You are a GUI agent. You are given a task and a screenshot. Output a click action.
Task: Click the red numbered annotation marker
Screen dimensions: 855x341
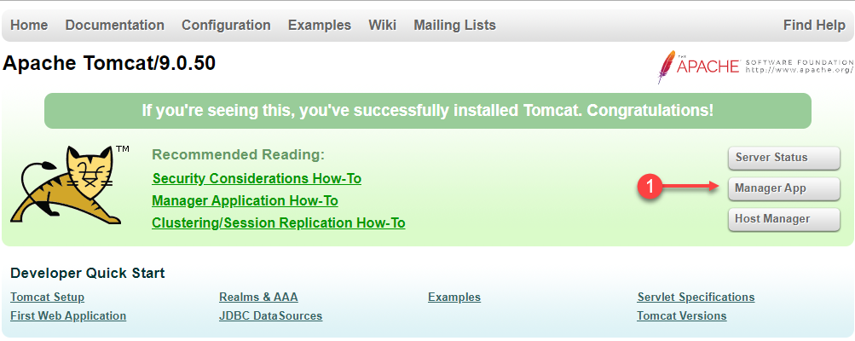pos(649,188)
